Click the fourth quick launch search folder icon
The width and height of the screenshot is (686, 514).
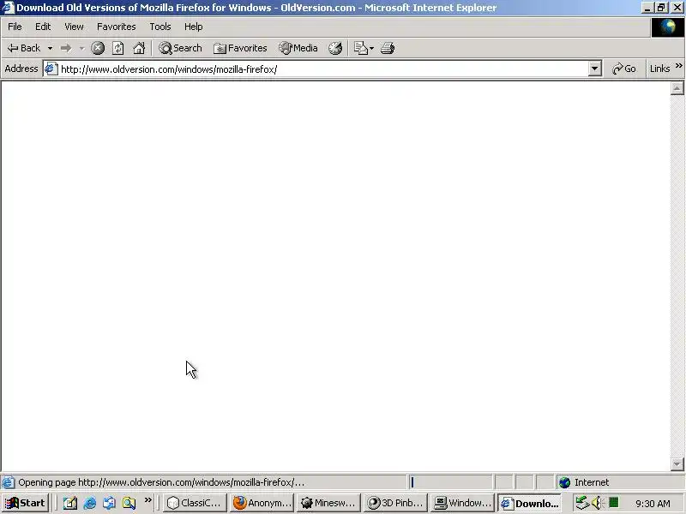coord(129,503)
